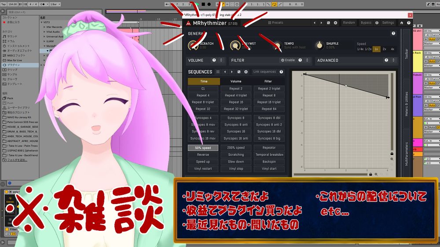Select the Temporal breakdown sequence
This screenshot has width=440, height=247.
click(x=269, y=155)
